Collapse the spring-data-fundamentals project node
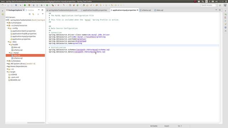 [x=6, y=20]
